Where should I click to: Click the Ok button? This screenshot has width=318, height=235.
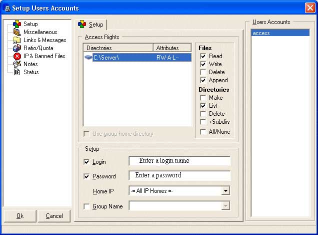20,216
